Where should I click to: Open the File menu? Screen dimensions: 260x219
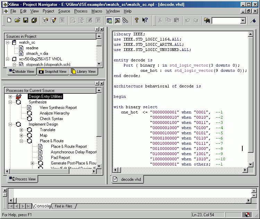point(13,11)
